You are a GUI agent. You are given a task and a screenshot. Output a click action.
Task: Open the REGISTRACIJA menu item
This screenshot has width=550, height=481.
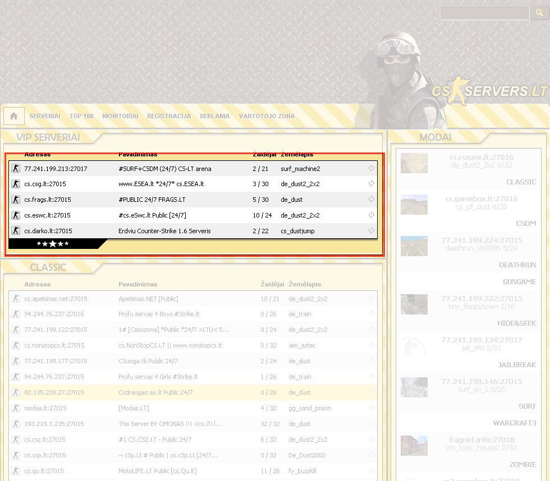169,116
